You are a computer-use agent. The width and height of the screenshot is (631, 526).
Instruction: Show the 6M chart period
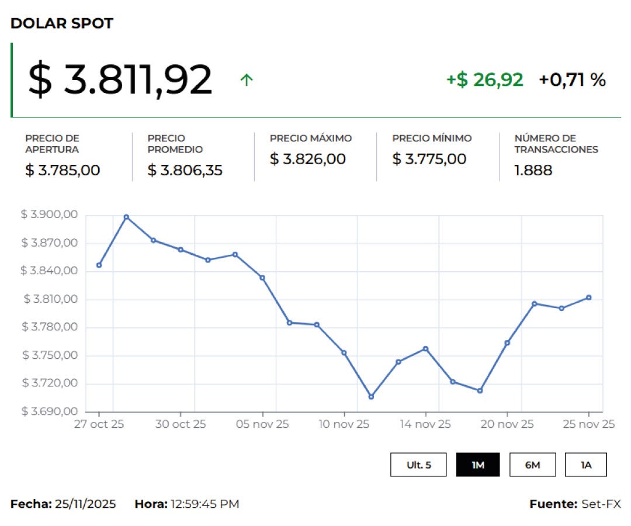click(532, 465)
